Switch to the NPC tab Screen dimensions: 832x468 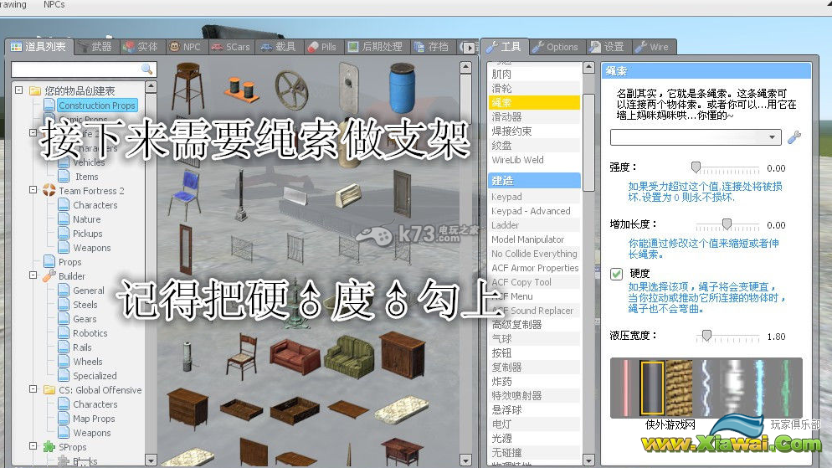coord(186,47)
